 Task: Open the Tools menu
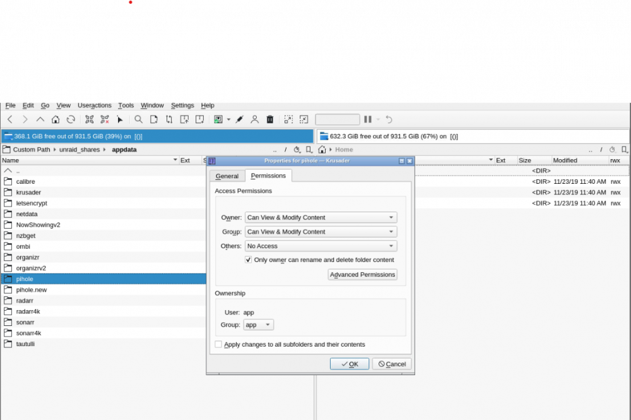click(x=126, y=105)
